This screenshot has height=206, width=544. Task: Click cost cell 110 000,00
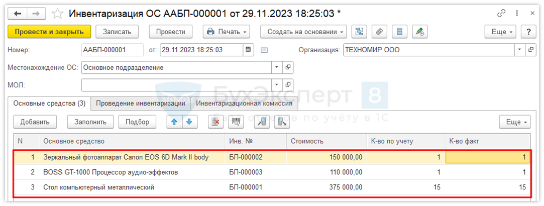point(327,172)
